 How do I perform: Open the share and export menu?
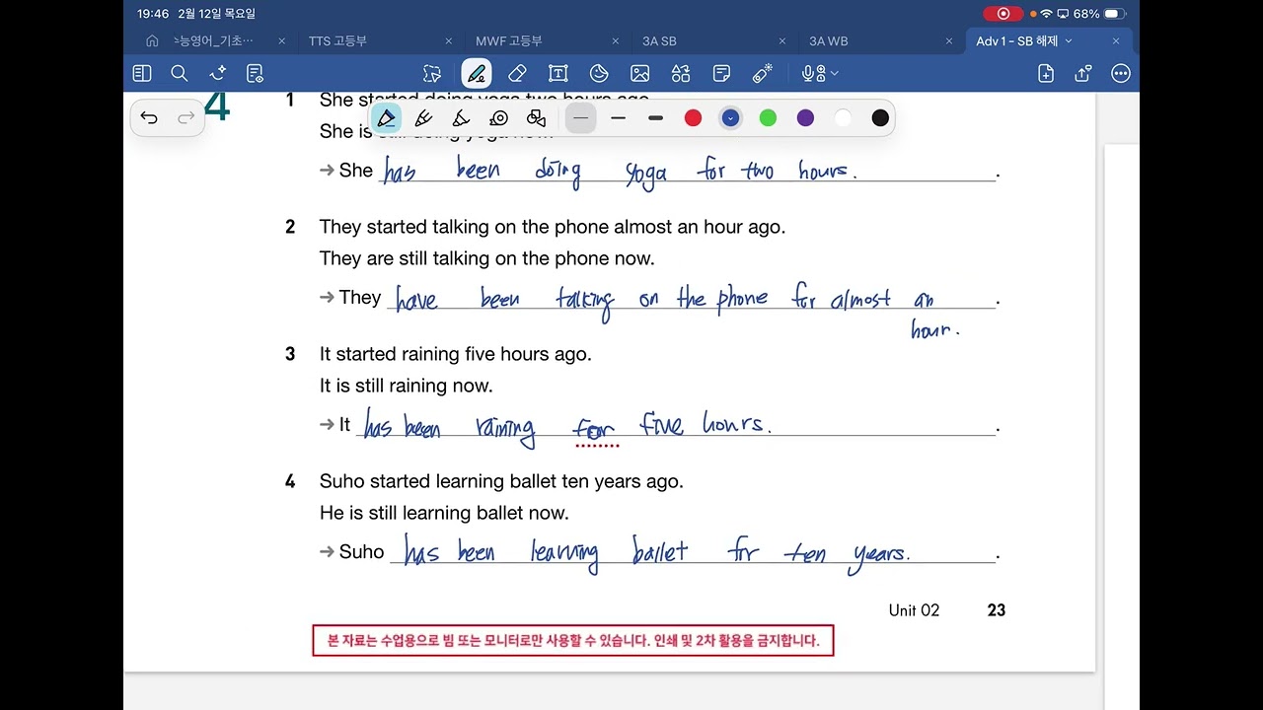(1083, 73)
